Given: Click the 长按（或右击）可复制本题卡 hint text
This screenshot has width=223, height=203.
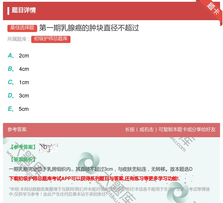Looking at the screenshot, I should [x=170, y=130].
